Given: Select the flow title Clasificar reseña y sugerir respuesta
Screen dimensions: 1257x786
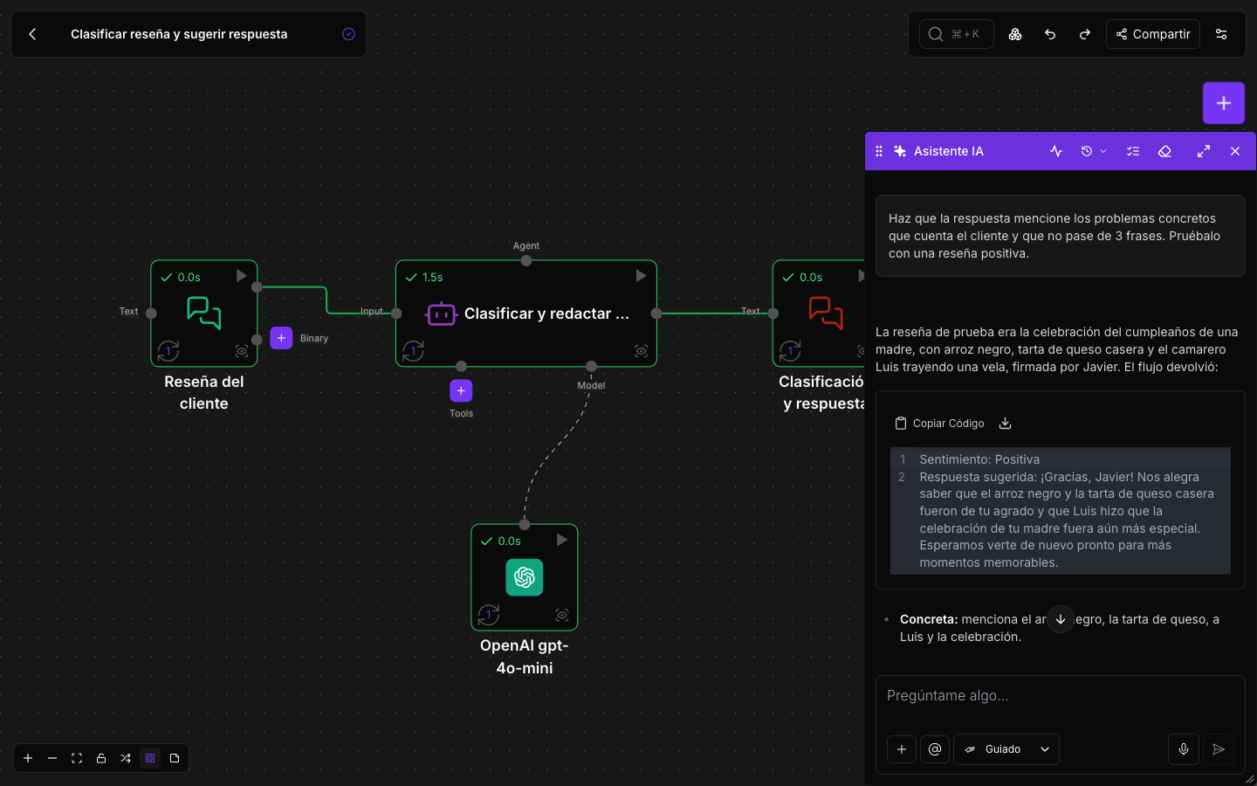Looking at the screenshot, I should click(x=179, y=34).
